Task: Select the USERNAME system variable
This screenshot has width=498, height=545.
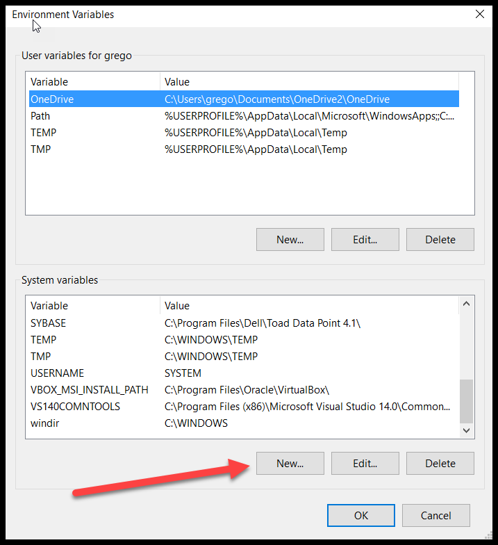Action: (244, 373)
